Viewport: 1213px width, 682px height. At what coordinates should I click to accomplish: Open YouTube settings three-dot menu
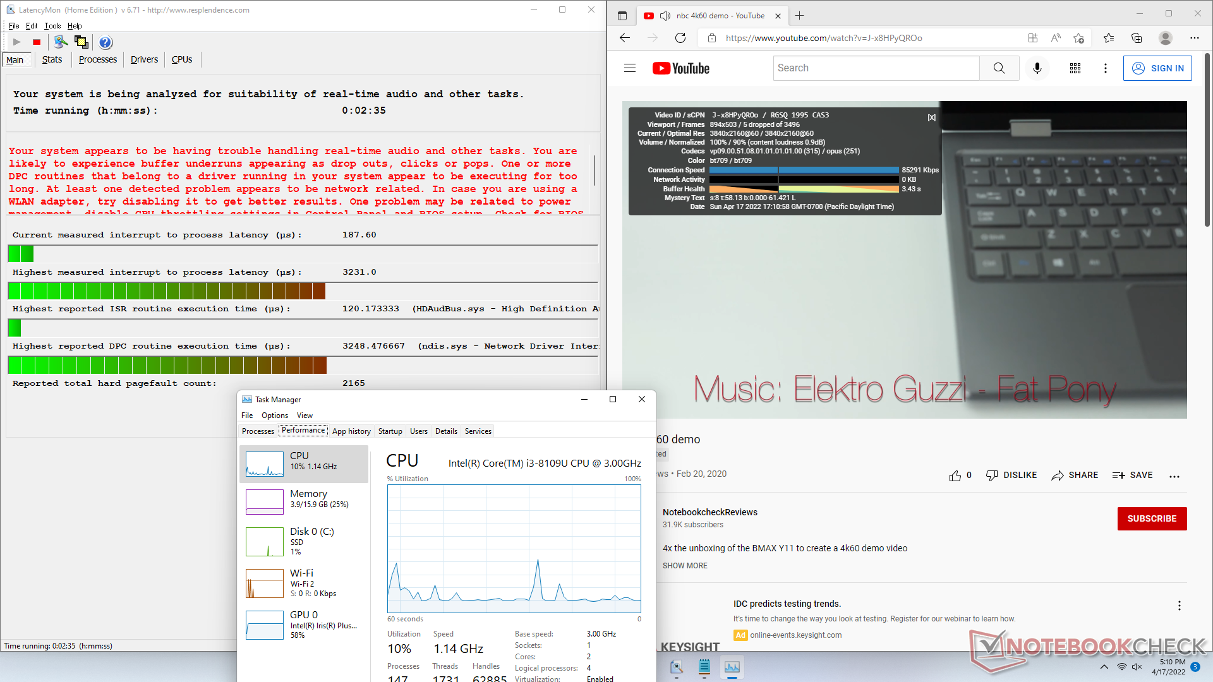point(1106,68)
